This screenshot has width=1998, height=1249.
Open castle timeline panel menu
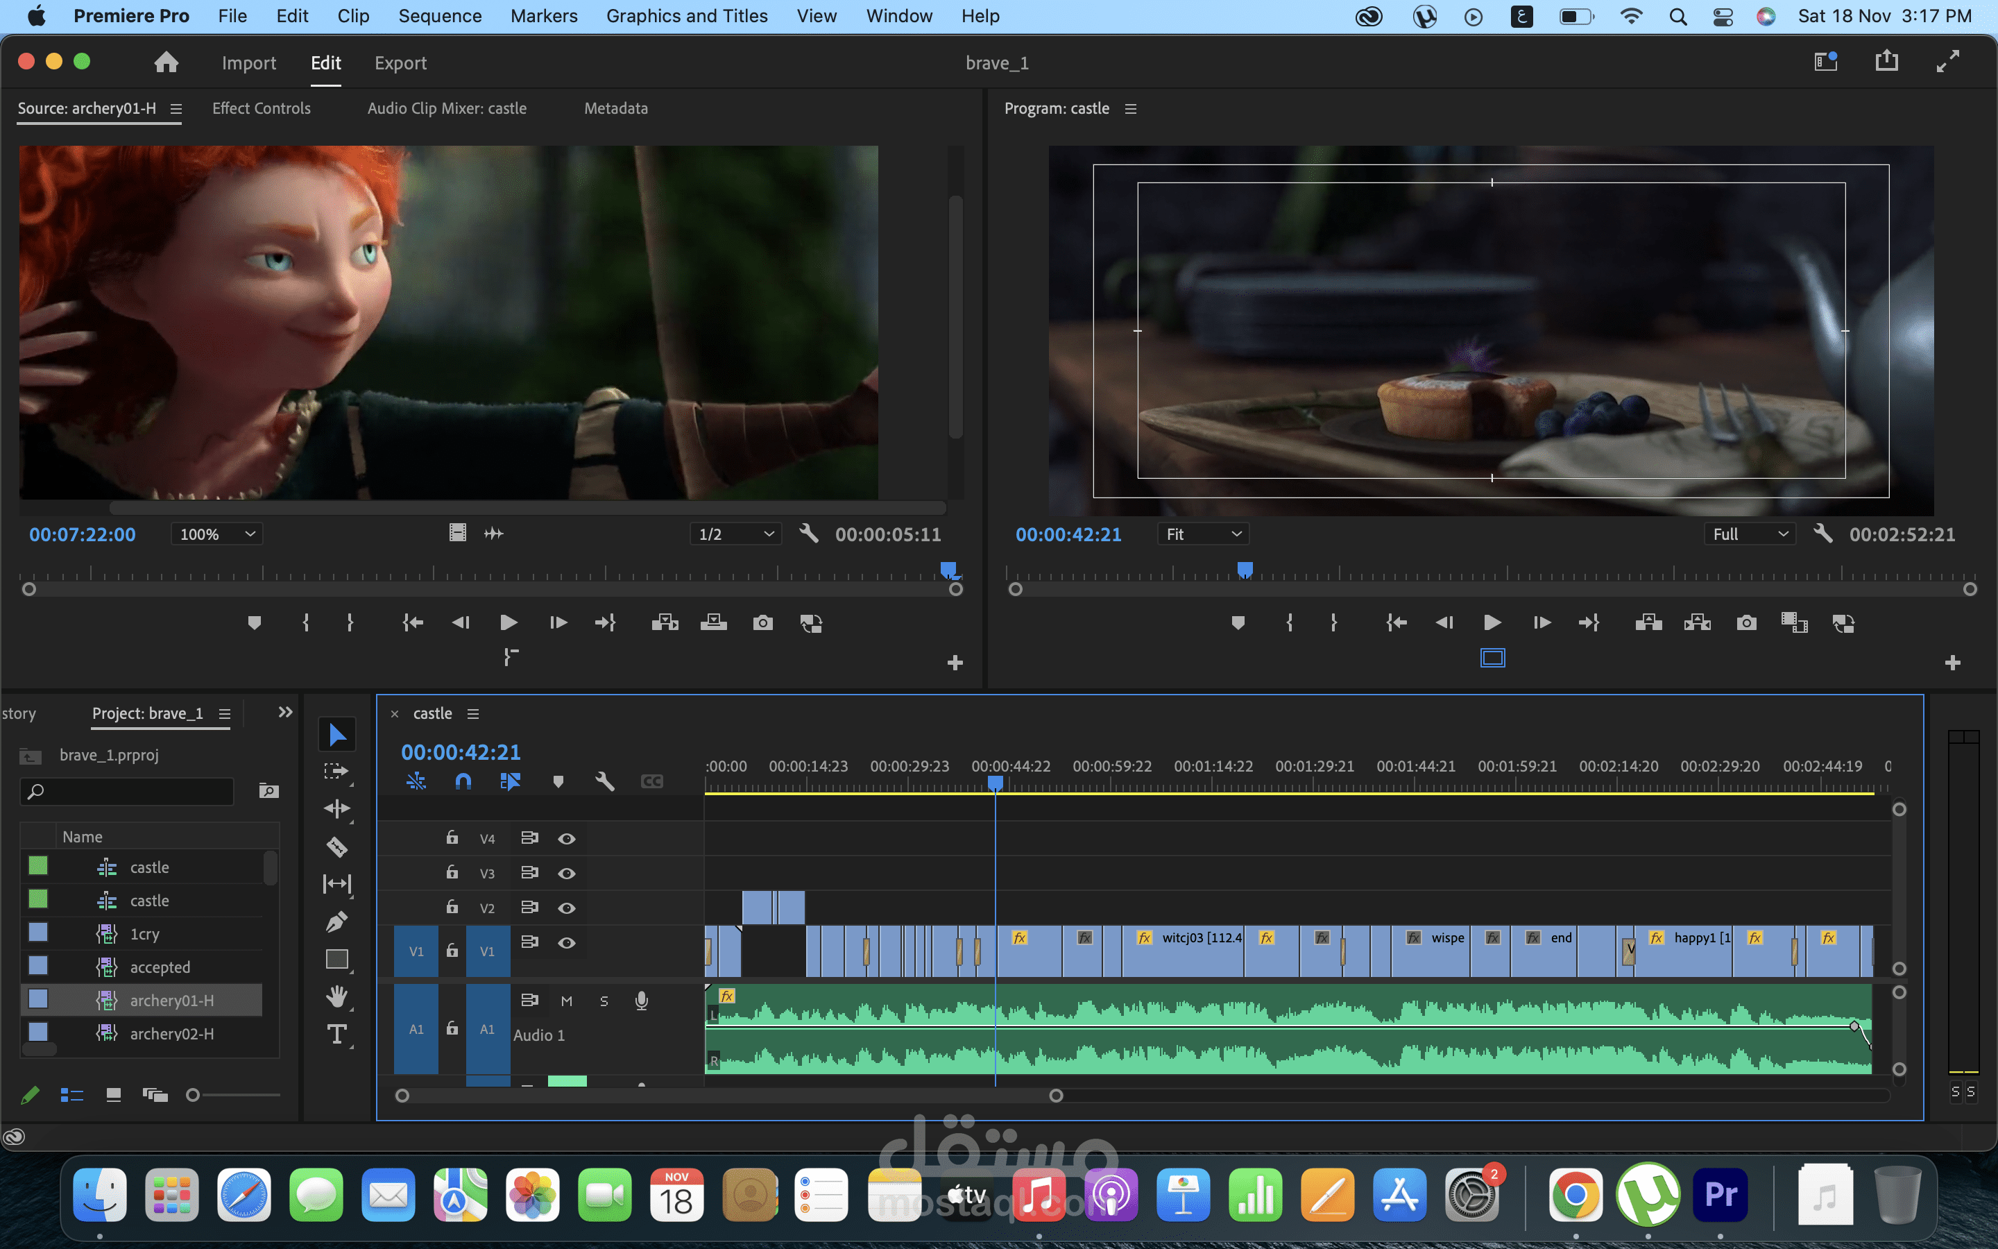click(x=473, y=714)
